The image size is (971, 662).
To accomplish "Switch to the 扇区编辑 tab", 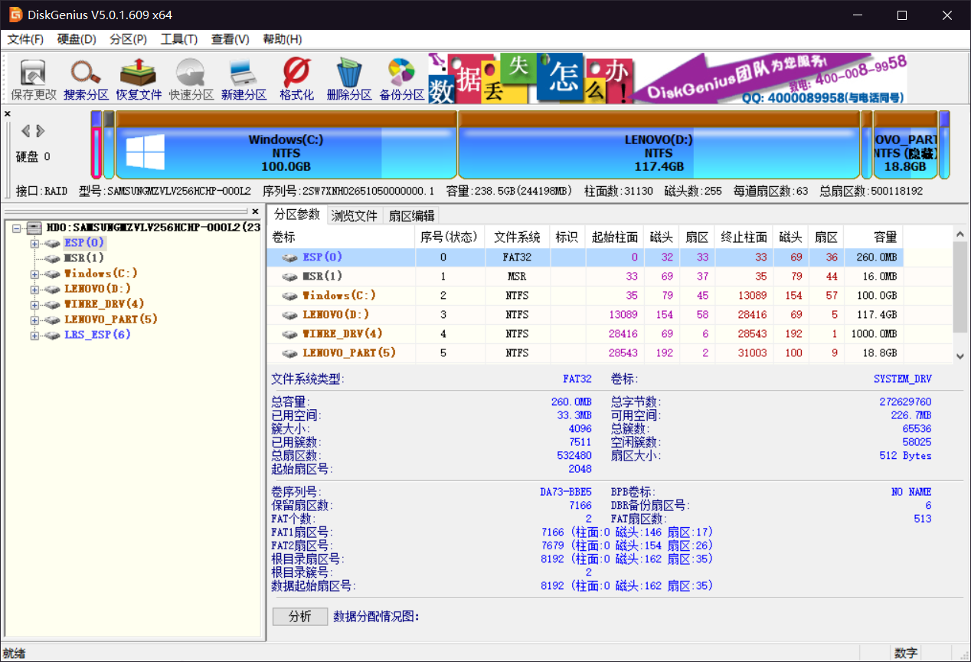I will (x=411, y=216).
